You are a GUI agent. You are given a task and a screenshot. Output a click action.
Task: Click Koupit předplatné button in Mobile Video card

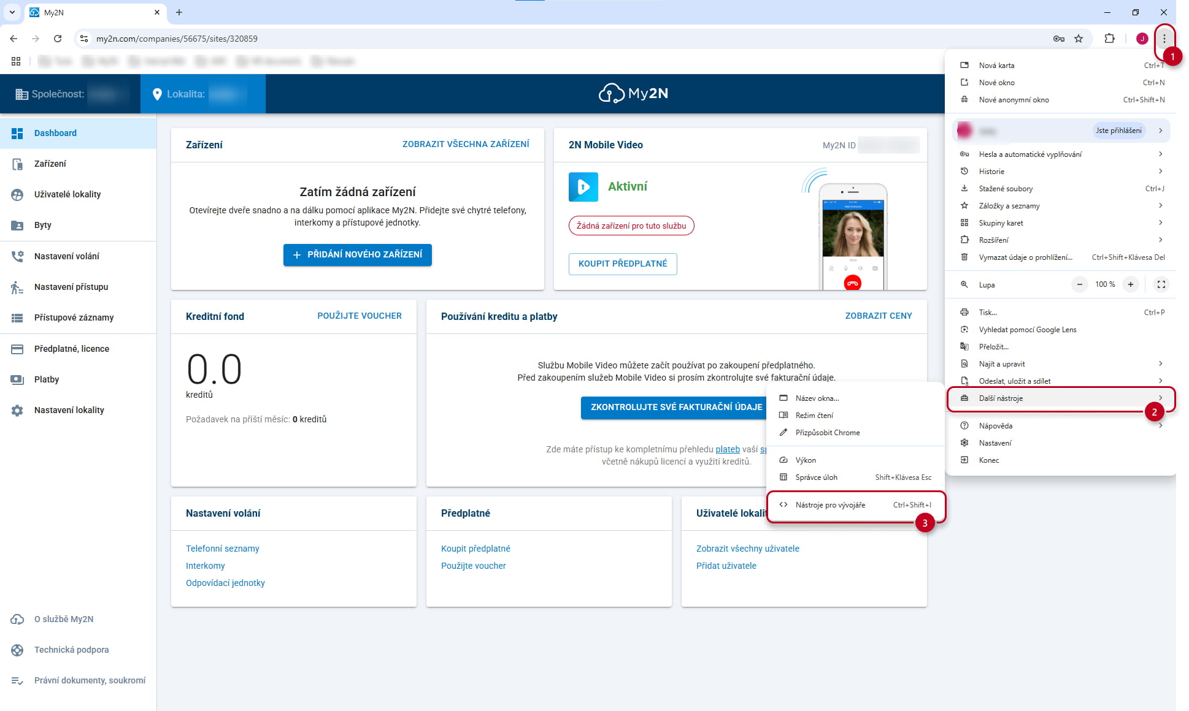tap(623, 264)
